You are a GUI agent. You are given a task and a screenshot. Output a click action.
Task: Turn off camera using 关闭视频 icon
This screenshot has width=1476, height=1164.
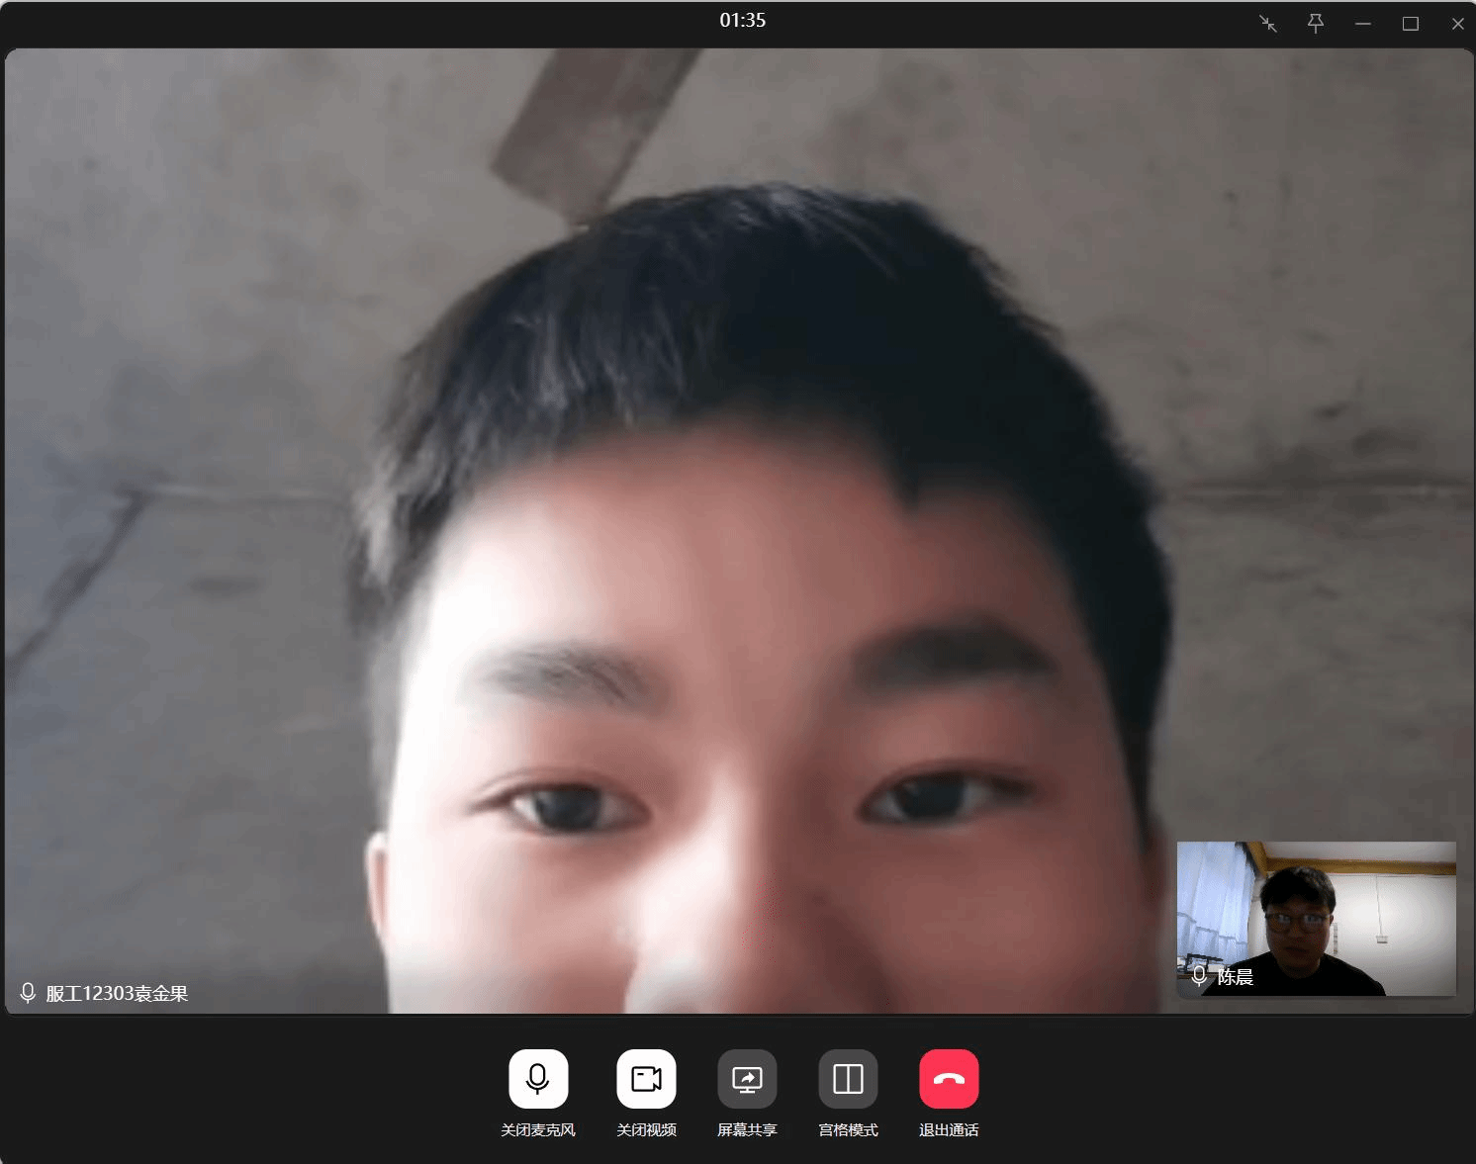coord(646,1079)
